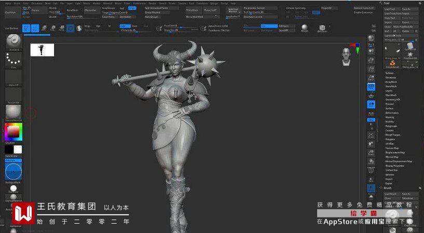Select the Move transform icon
The width and height of the screenshot is (424, 233).
44,28
